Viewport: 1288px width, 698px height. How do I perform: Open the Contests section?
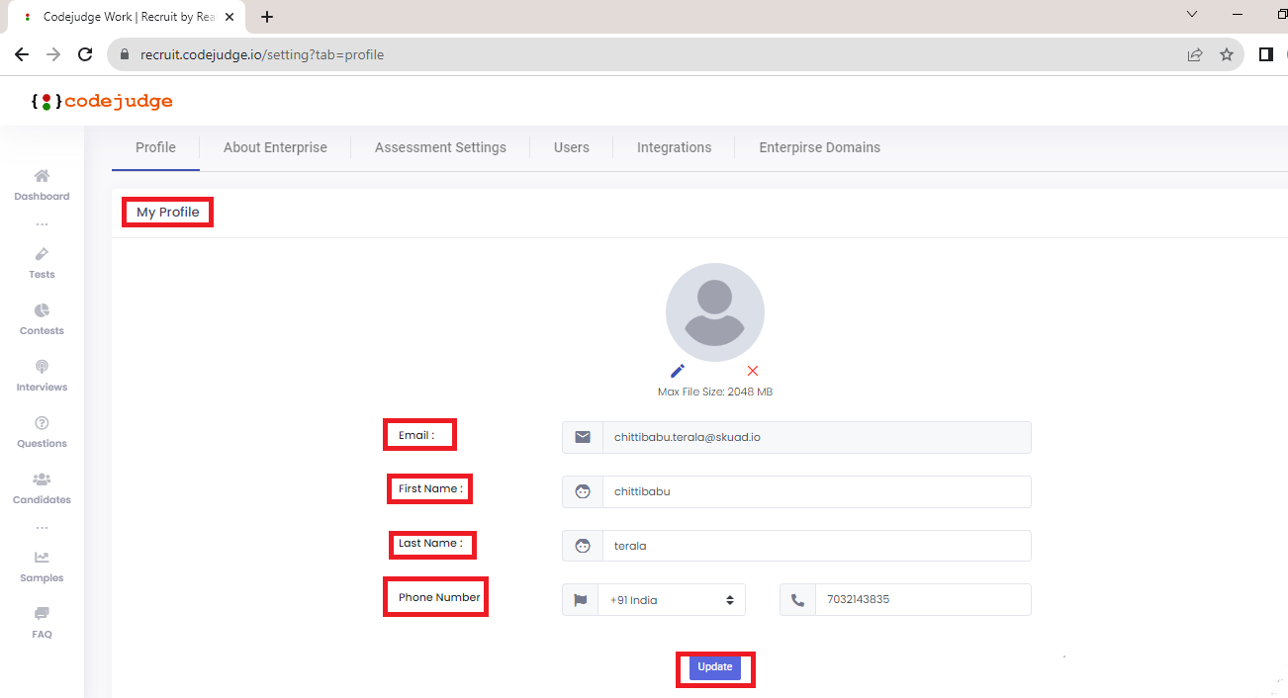(x=41, y=318)
